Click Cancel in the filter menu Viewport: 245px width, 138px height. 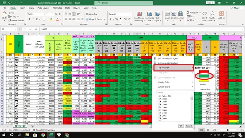pos(189,126)
